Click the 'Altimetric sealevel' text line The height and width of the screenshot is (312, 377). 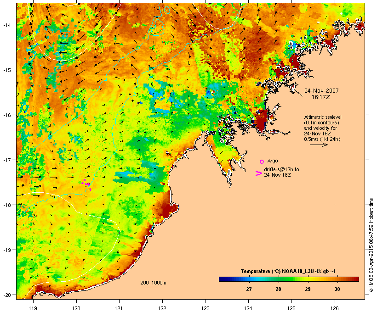[x=323, y=117]
